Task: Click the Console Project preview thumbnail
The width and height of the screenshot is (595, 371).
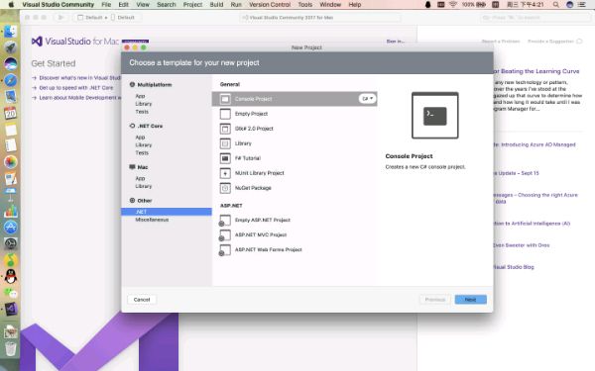Action: click(x=435, y=116)
